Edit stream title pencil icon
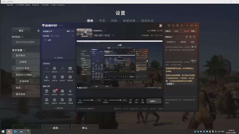239x134 pixels. click(104, 31)
